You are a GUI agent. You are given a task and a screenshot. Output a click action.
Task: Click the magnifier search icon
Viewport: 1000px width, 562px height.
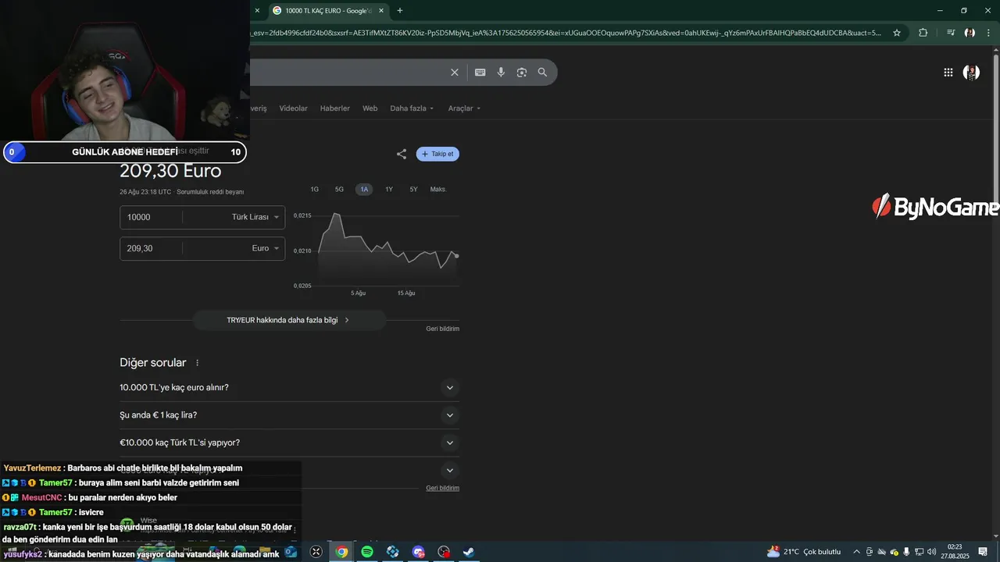[x=542, y=73]
